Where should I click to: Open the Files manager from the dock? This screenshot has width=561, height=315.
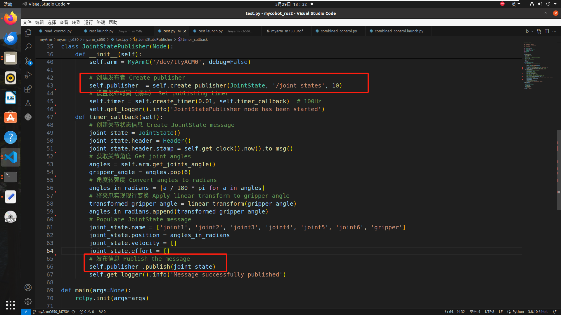(x=11, y=58)
